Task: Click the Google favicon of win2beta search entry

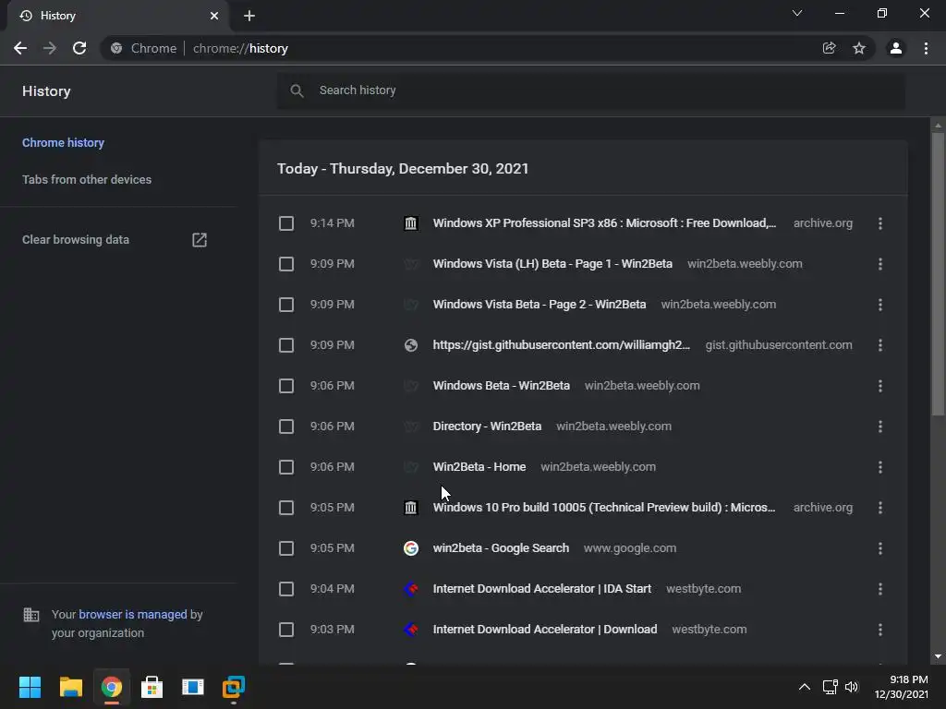Action: pyautogui.click(x=411, y=548)
